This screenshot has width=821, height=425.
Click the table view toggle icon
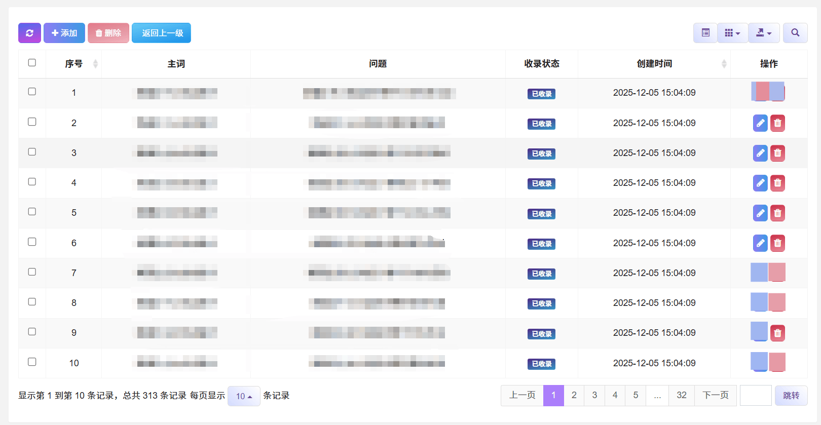pos(705,33)
